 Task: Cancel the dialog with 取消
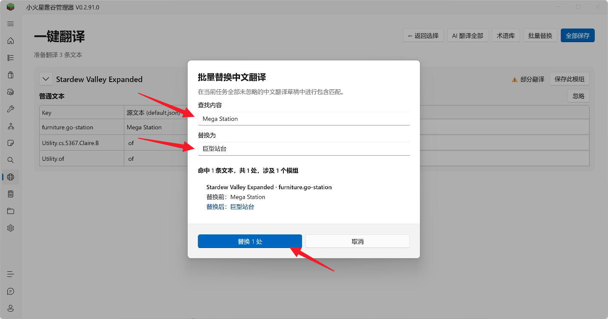(x=357, y=241)
